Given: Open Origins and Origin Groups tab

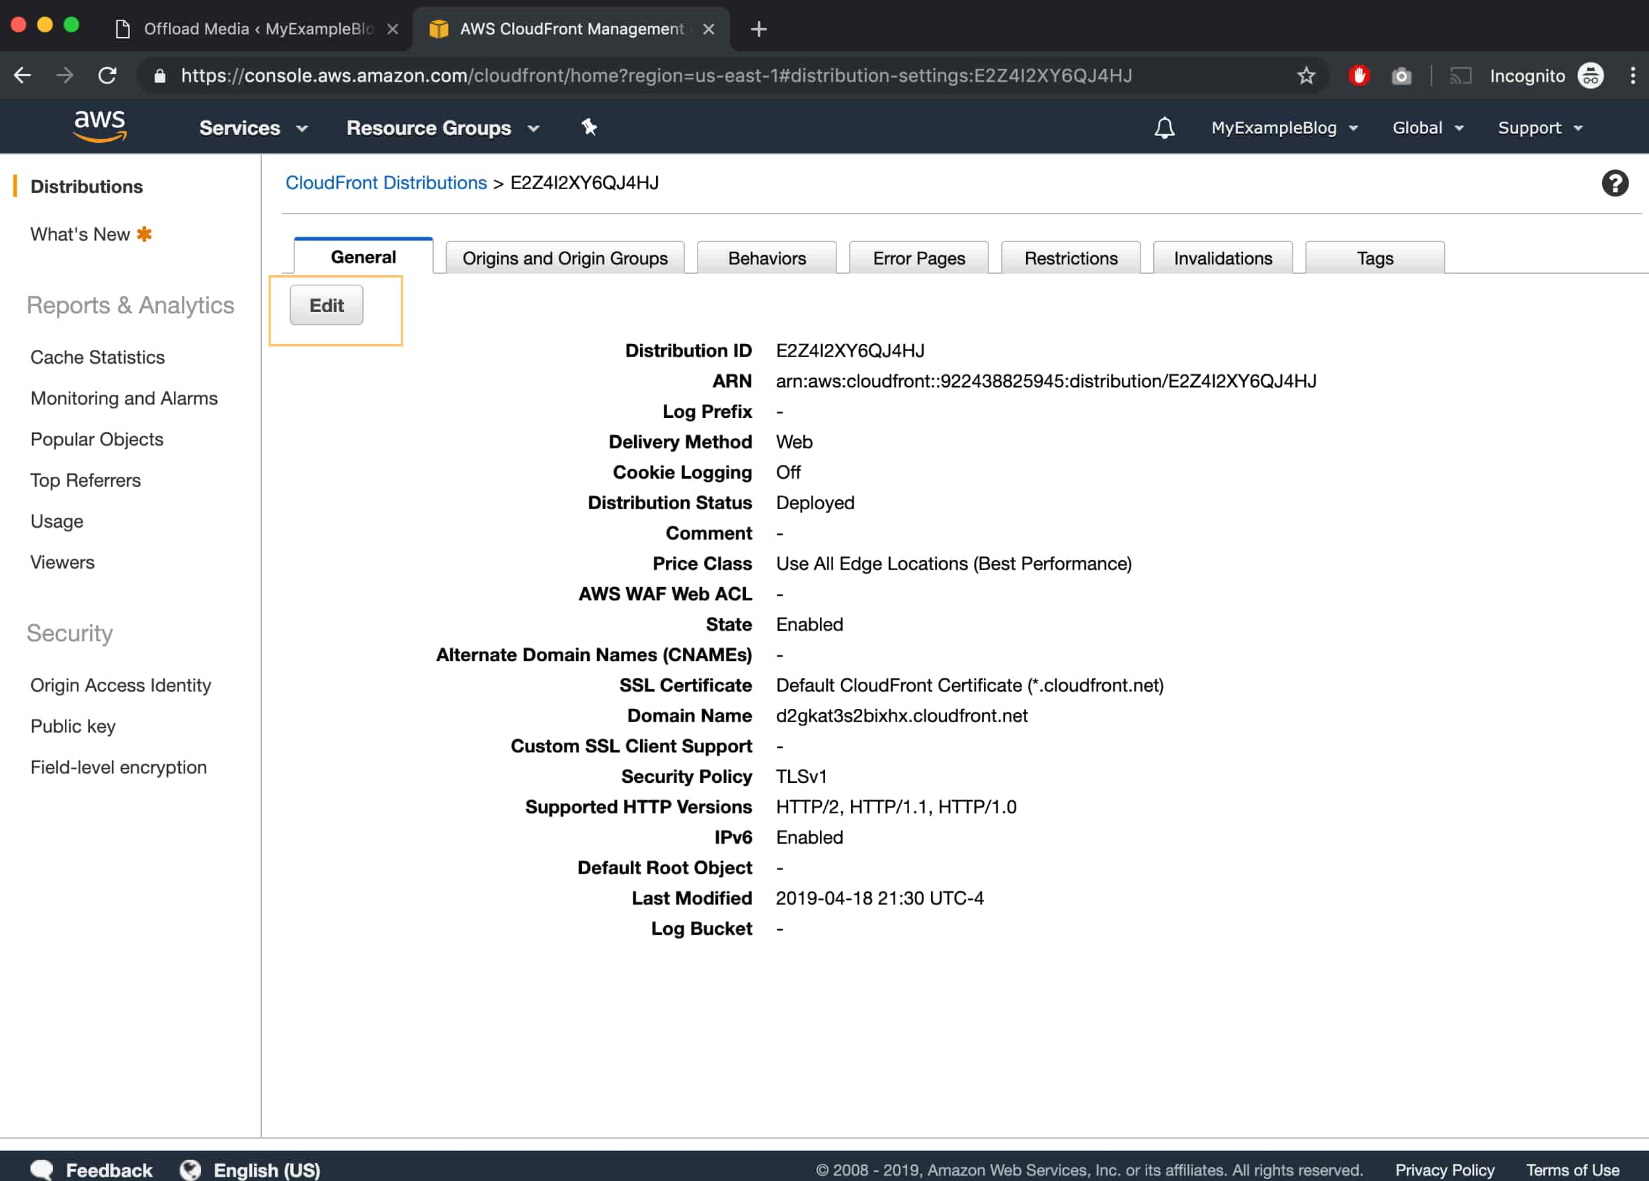Looking at the screenshot, I should pos(565,257).
